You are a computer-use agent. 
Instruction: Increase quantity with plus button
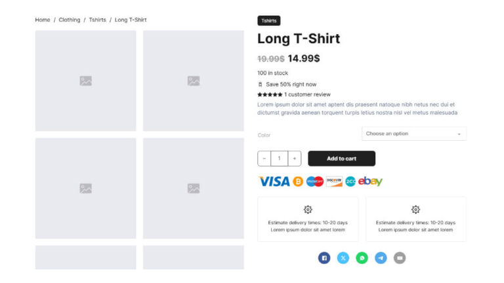295,159
